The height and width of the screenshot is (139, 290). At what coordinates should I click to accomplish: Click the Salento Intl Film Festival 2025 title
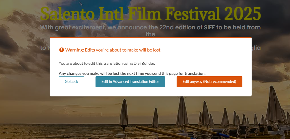click(x=150, y=13)
